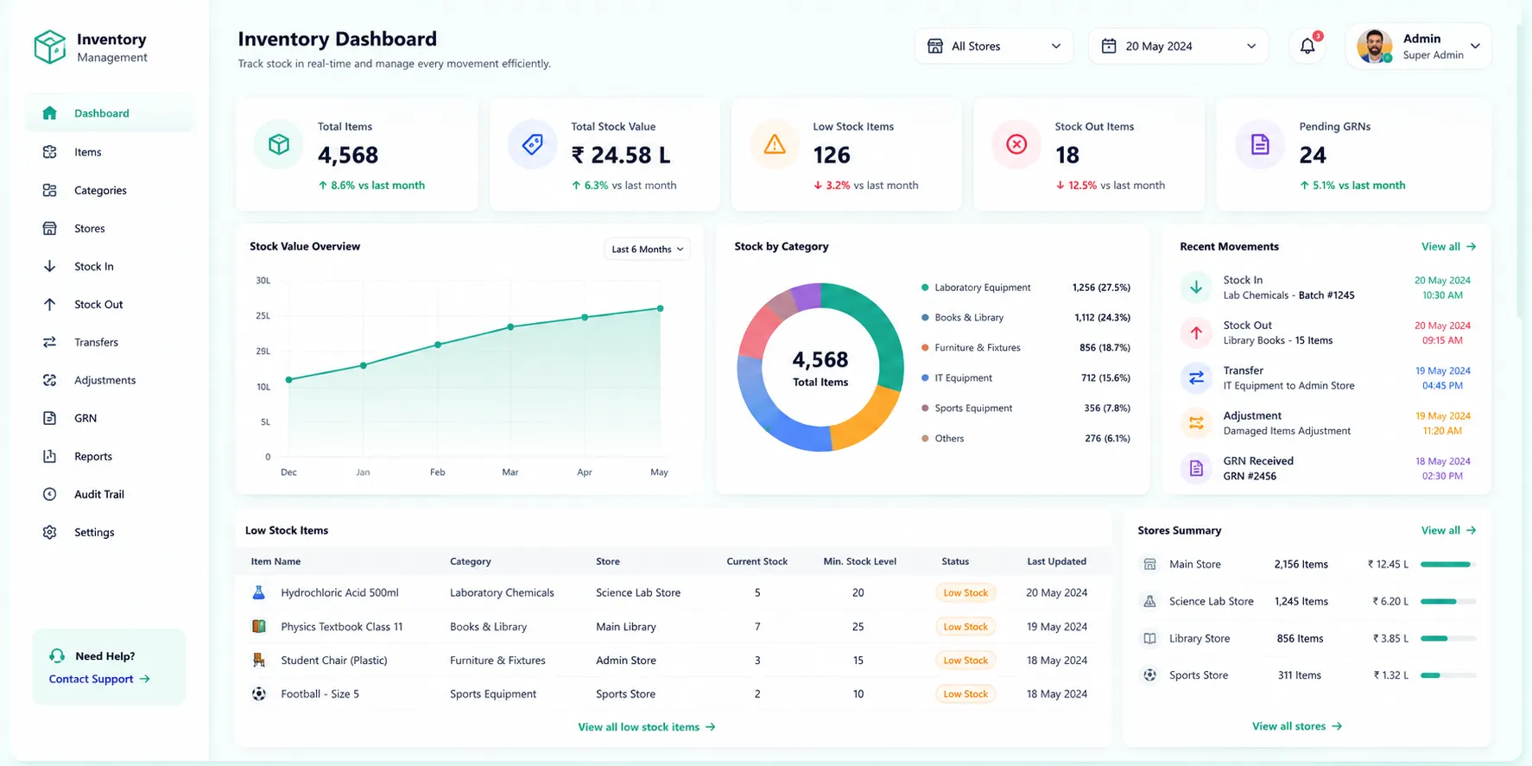Open GRN in the sidebar
1532x766 pixels.
pos(110,418)
